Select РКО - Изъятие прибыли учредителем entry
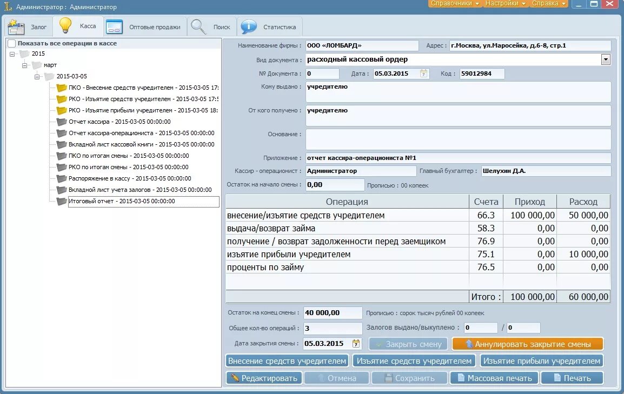Viewport: 624px width, 394px height. [x=143, y=110]
